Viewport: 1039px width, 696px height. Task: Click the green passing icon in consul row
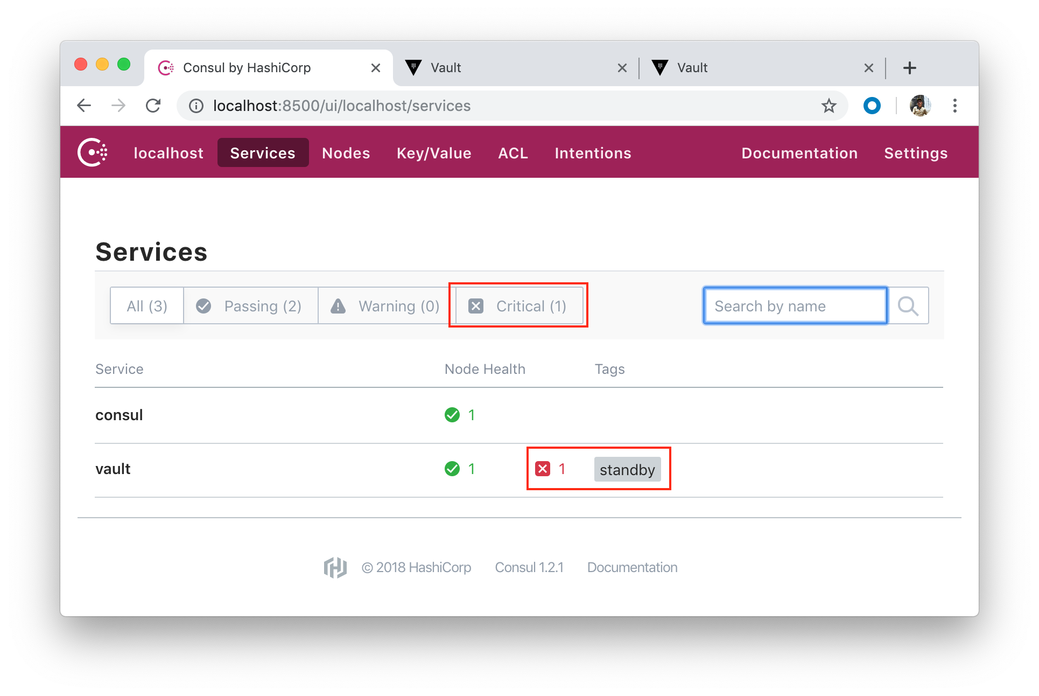(452, 415)
